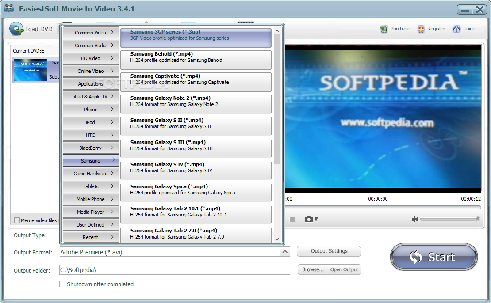Image resolution: width=491 pixels, height=303 pixels.
Task: Click the video seek progress bar
Action: [x=383, y=207]
